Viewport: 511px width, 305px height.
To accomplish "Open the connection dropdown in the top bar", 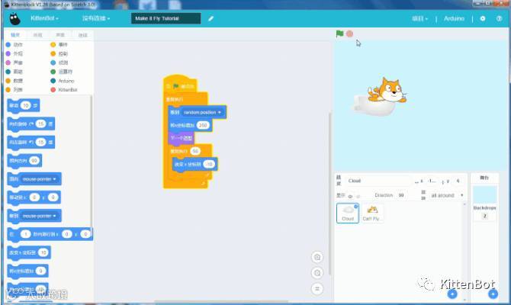I will click(96, 18).
